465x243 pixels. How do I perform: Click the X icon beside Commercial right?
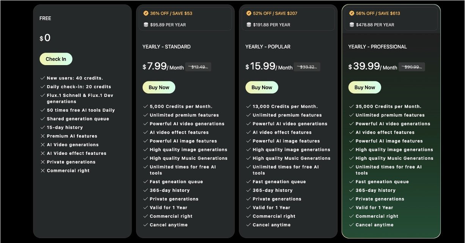point(43,171)
